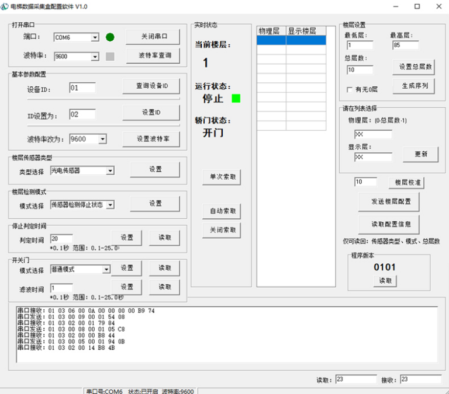Screen dimensions: 449x394
Task: Click the current floor value 1
Action: 206,63
